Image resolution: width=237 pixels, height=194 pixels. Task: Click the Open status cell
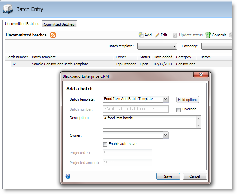click(144, 64)
